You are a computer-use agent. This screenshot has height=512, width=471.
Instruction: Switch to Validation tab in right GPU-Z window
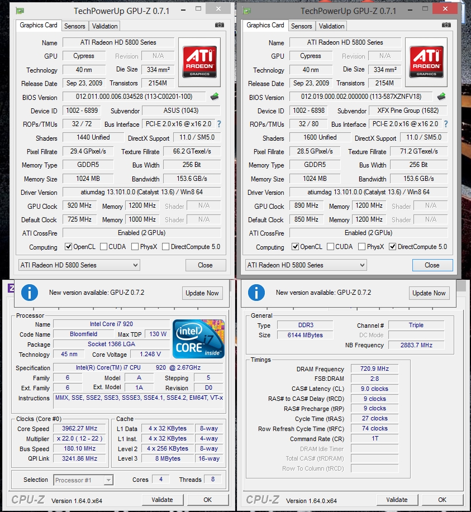[x=331, y=26]
